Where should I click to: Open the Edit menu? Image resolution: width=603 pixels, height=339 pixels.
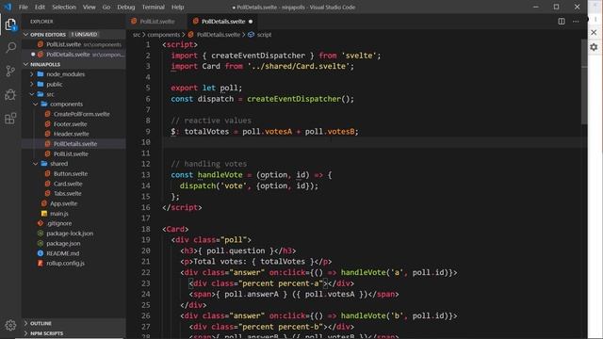[x=40, y=7]
